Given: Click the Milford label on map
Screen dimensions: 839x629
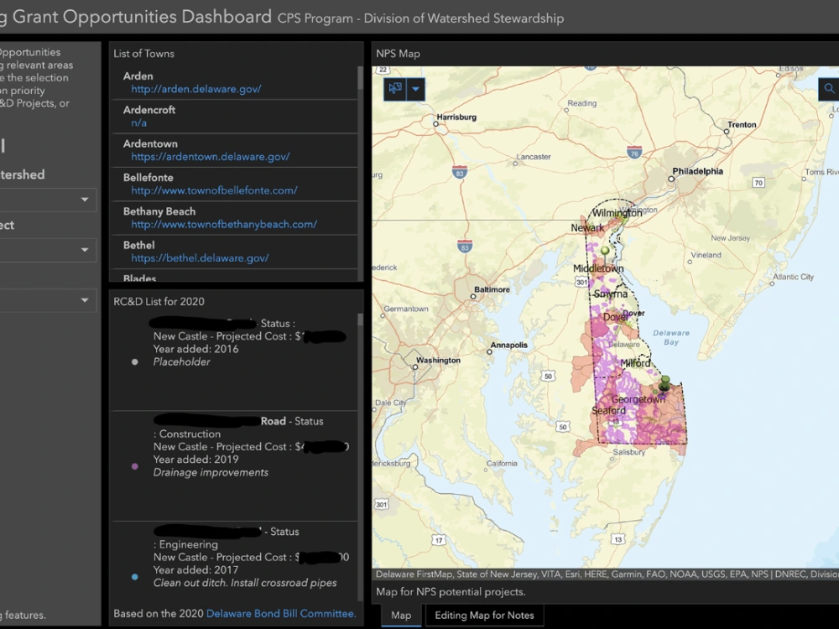Looking at the screenshot, I should click(635, 363).
